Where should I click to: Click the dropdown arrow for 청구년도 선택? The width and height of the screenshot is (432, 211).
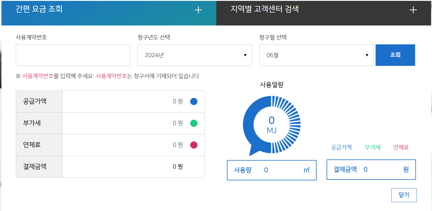[245, 55]
